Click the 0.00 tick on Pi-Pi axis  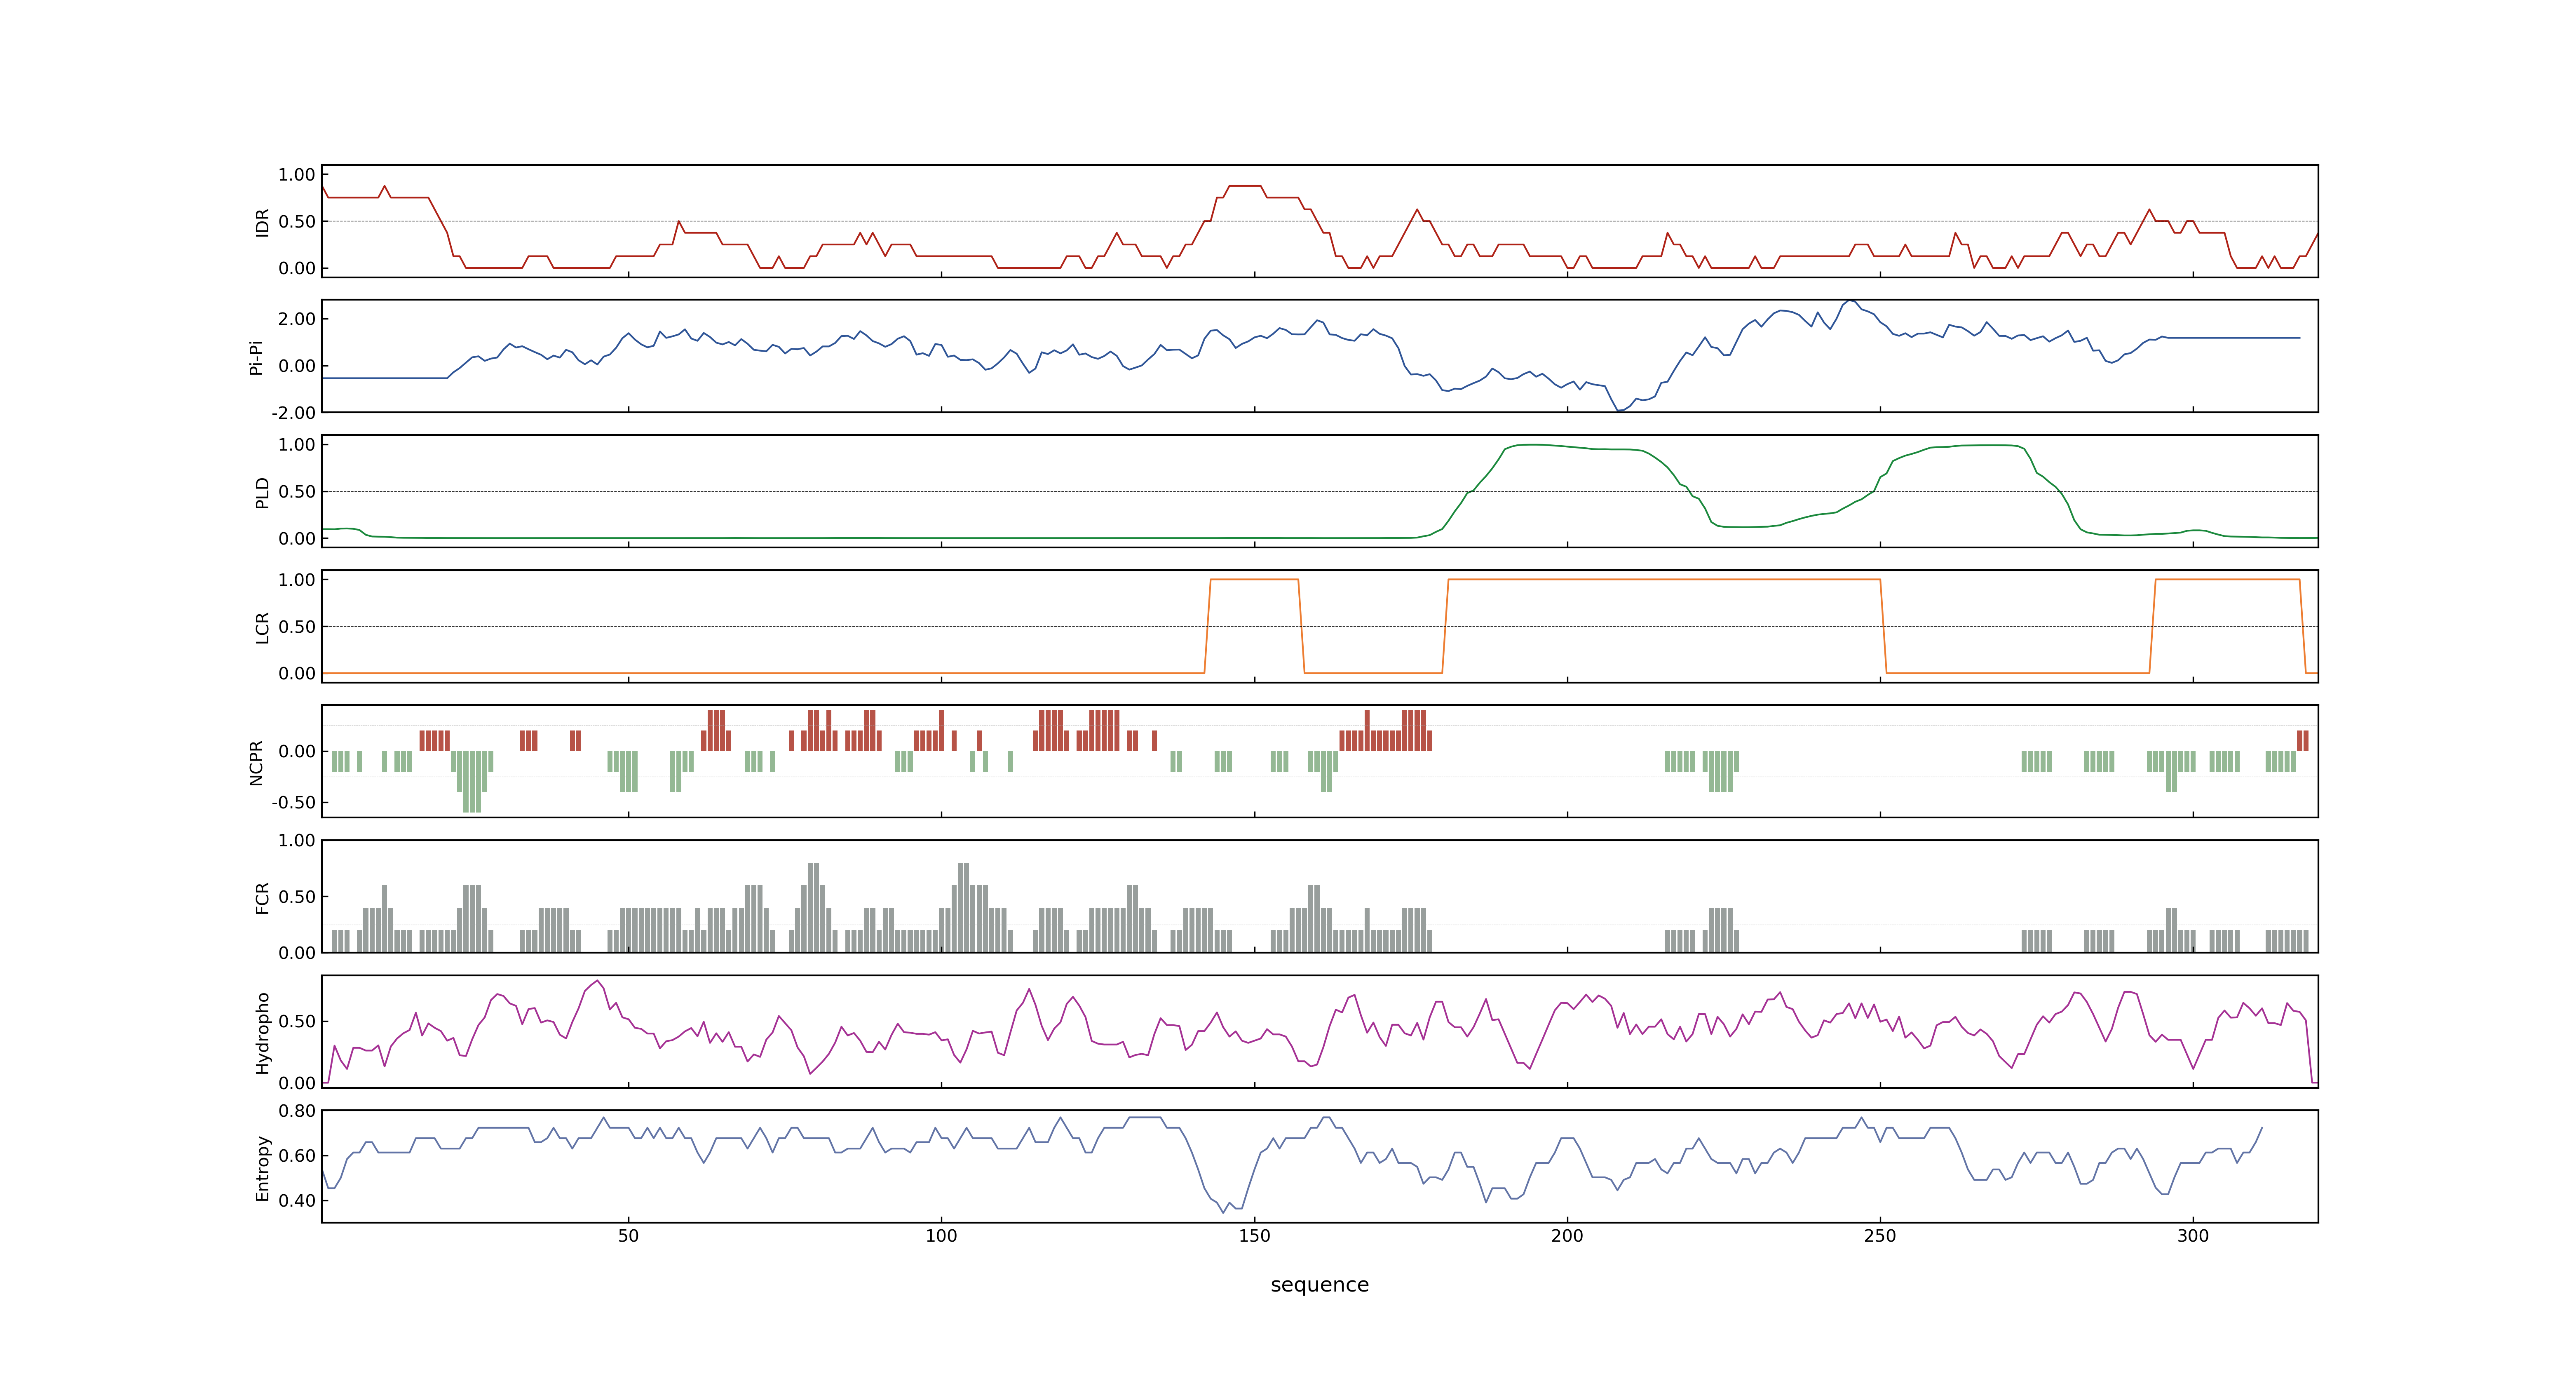coord(297,366)
